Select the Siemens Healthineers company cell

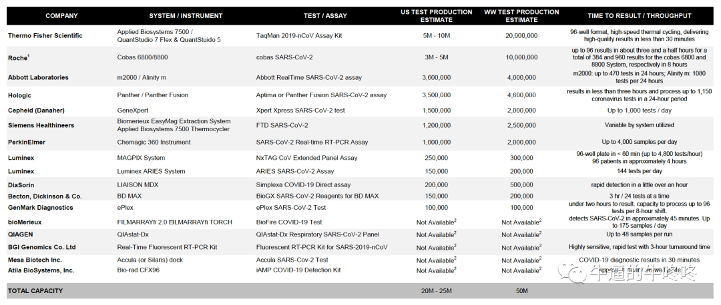(x=41, y=125)
